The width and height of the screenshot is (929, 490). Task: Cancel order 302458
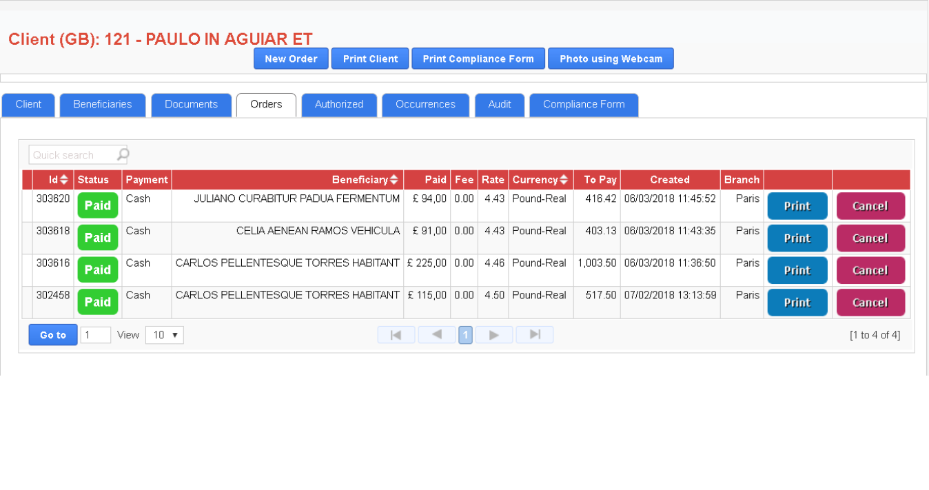pos(870,303)
